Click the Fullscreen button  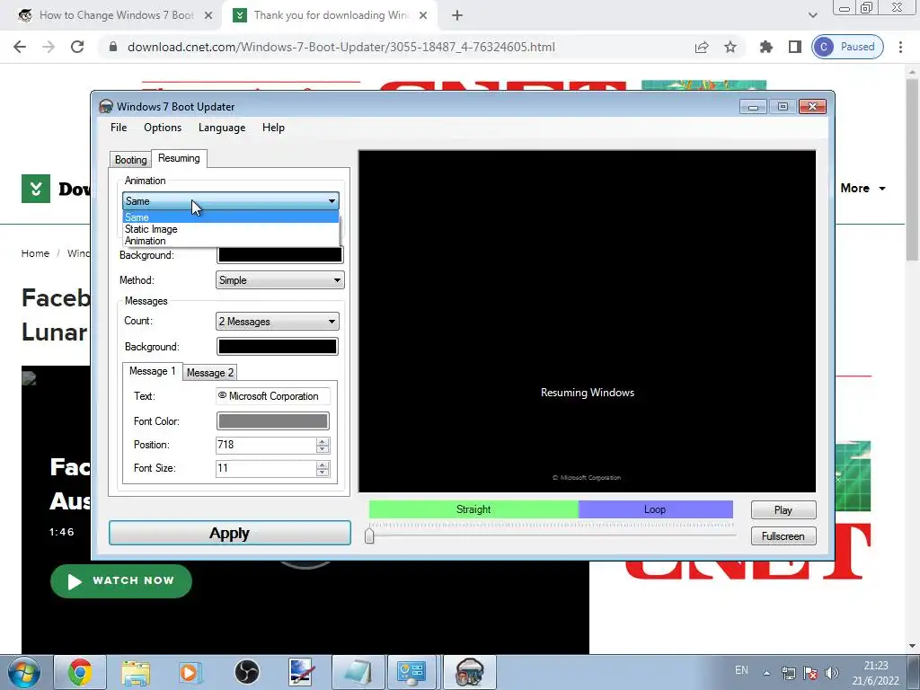tap(783, 536)
